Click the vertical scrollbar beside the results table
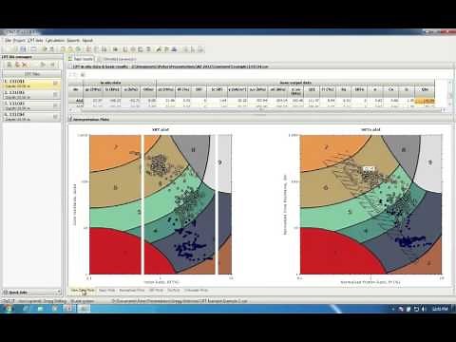Image resolution: width=456 pixels, height=342 pixels. pos(450,94)
